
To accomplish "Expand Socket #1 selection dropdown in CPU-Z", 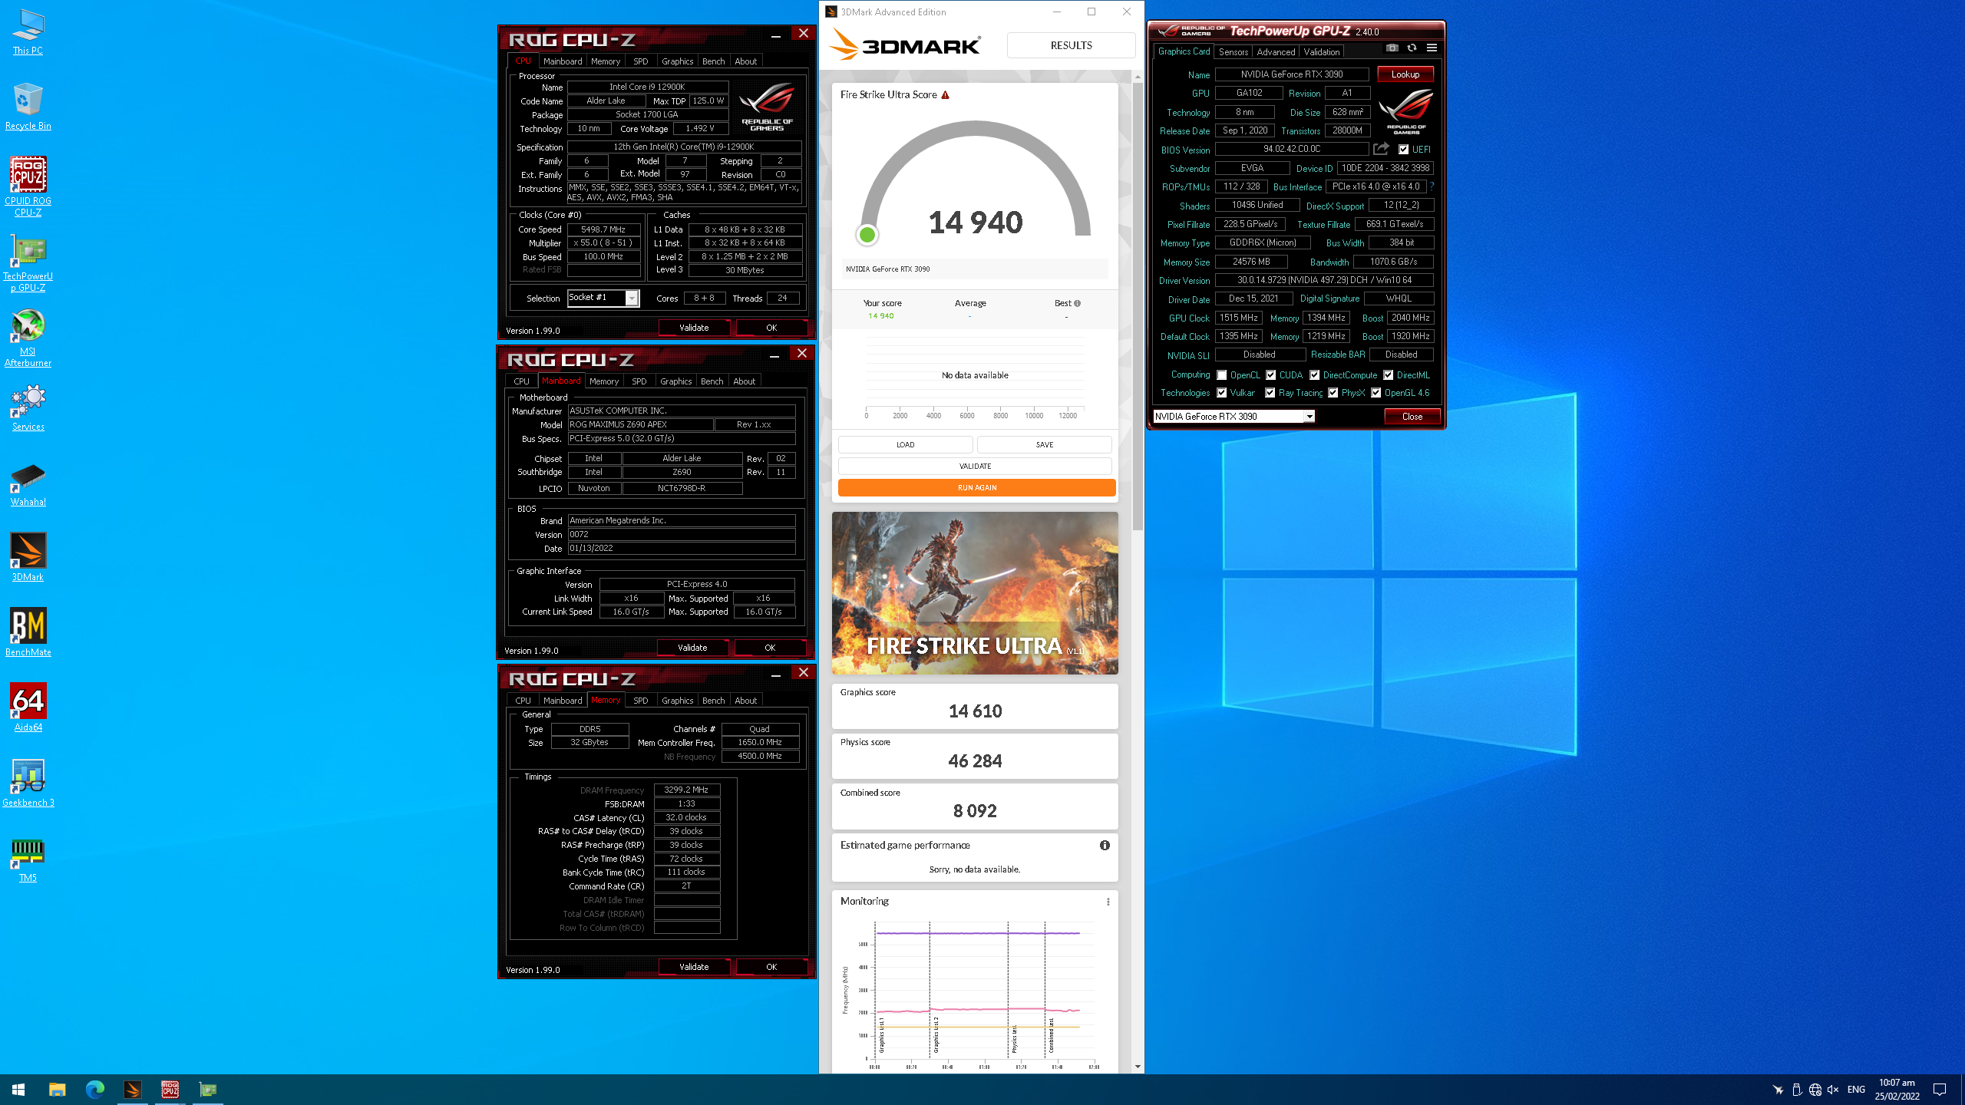I will click(x=631, y=298).
